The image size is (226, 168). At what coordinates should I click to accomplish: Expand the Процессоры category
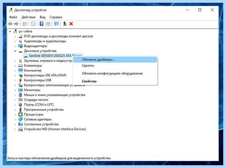(x=15, y=115)
